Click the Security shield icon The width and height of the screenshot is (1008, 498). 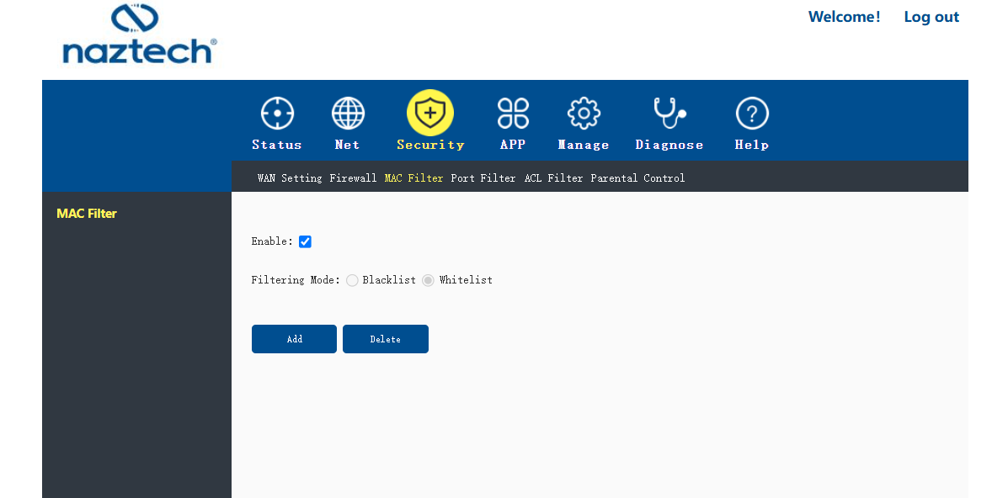(x=430, y=113)
